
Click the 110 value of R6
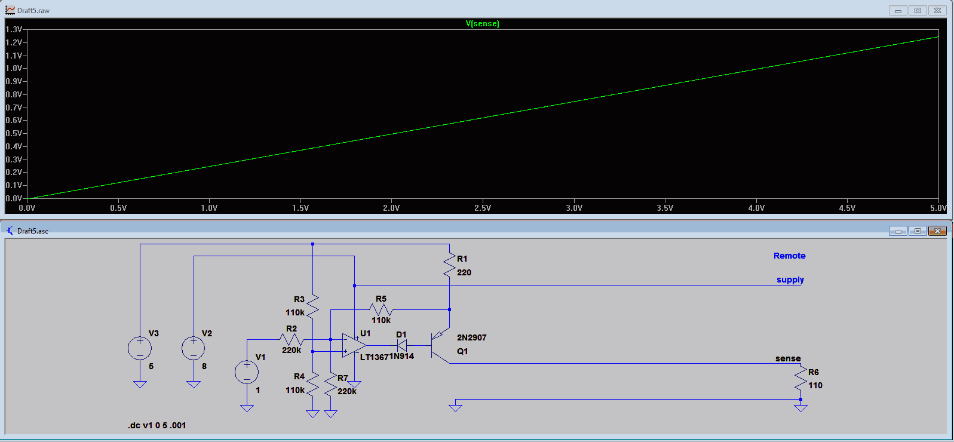click(815, 385)
